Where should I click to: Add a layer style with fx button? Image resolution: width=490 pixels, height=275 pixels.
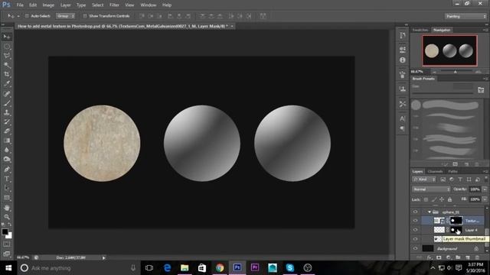430,257
